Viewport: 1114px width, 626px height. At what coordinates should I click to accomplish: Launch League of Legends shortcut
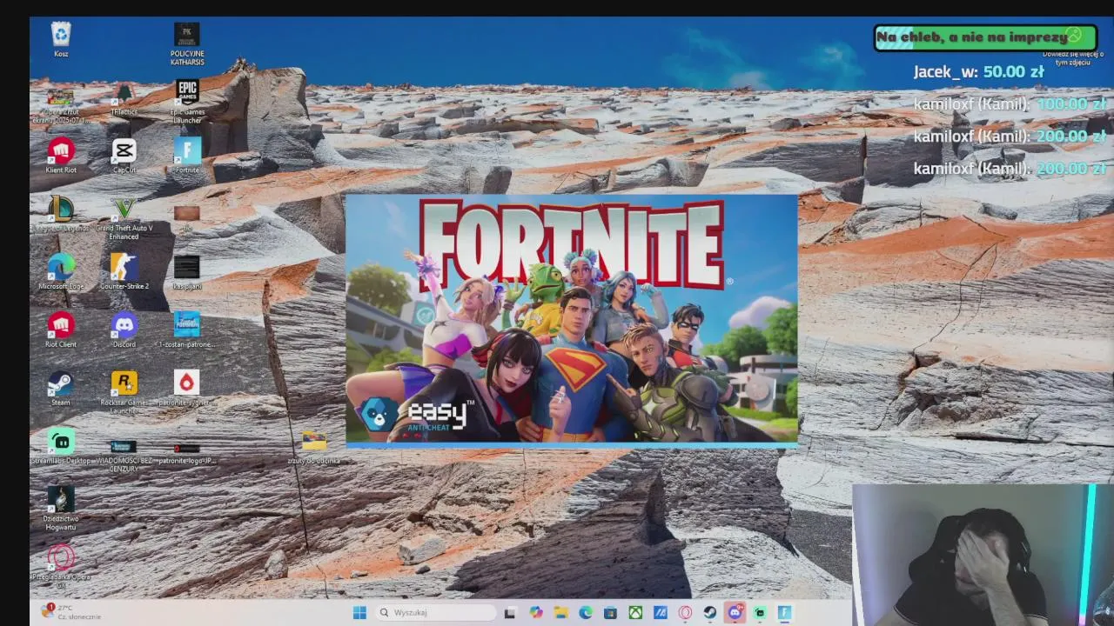click(61, 214)
